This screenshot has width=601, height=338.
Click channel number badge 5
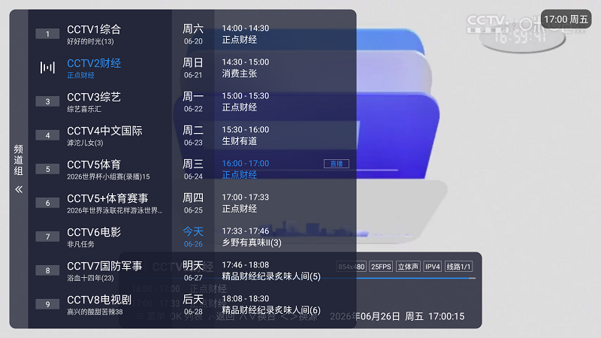tap(47, 169)
